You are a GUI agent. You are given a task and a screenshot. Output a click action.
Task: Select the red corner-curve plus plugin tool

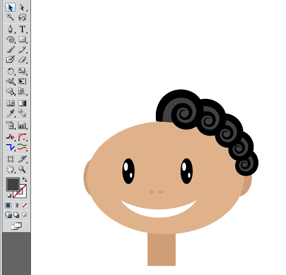[x=22, y=137]
